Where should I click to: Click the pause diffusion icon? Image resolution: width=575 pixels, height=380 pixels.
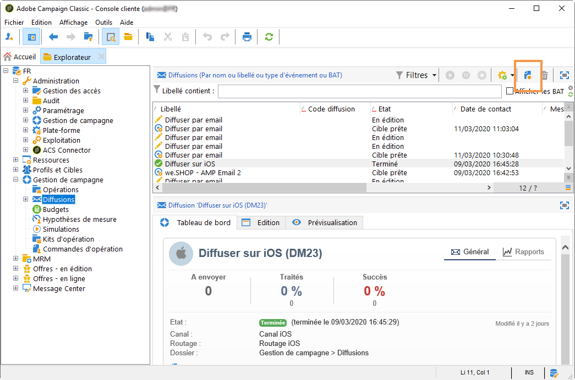tap(466, 75)
